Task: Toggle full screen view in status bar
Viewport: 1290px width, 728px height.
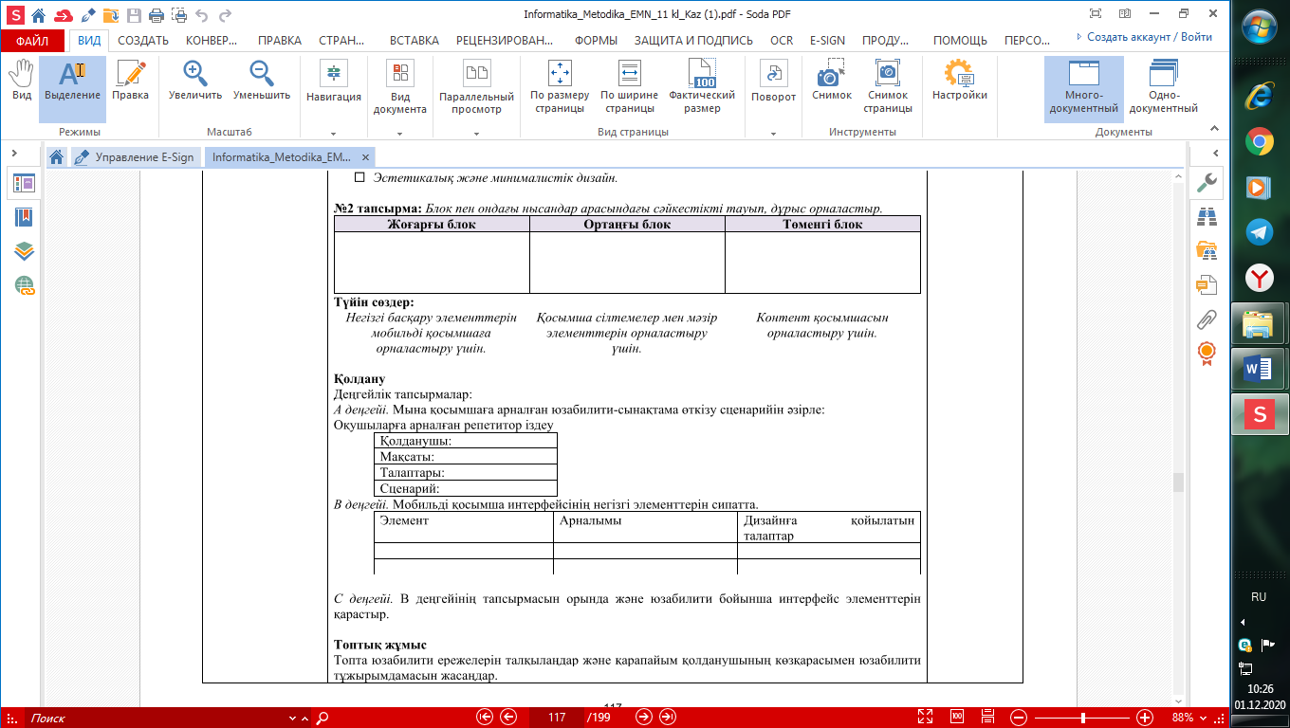Action: pos(927,717)
